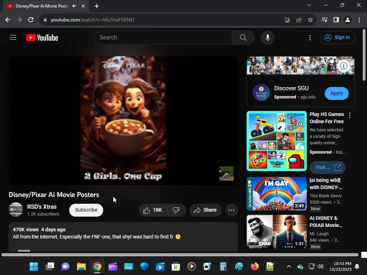Dislike the video with thumbs down
Screen dimensions: 367x275
click(x=176, y=210)
